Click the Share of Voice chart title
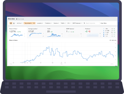 (13, 40)
